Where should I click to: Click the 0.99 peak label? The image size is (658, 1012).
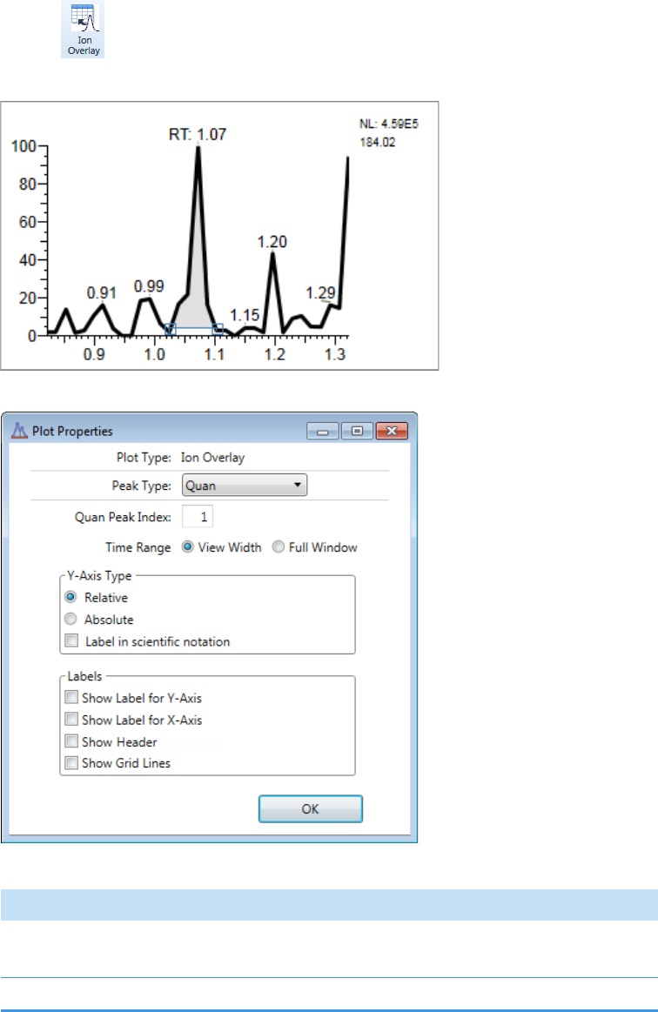click(x=149, y=286)
